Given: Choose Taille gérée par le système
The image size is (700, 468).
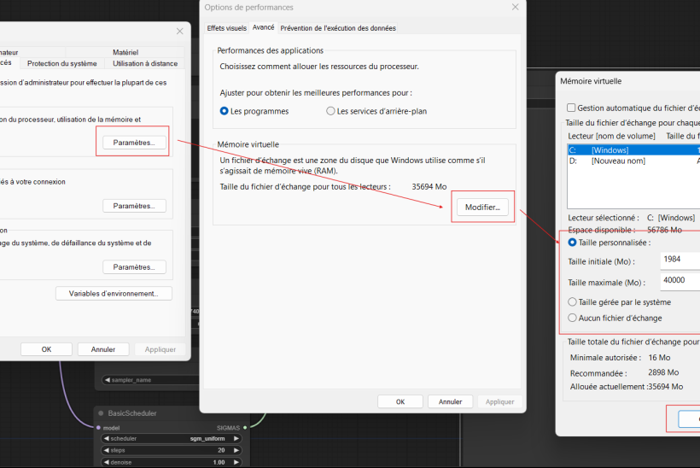Looking at the screenshot, I should 573,302.
